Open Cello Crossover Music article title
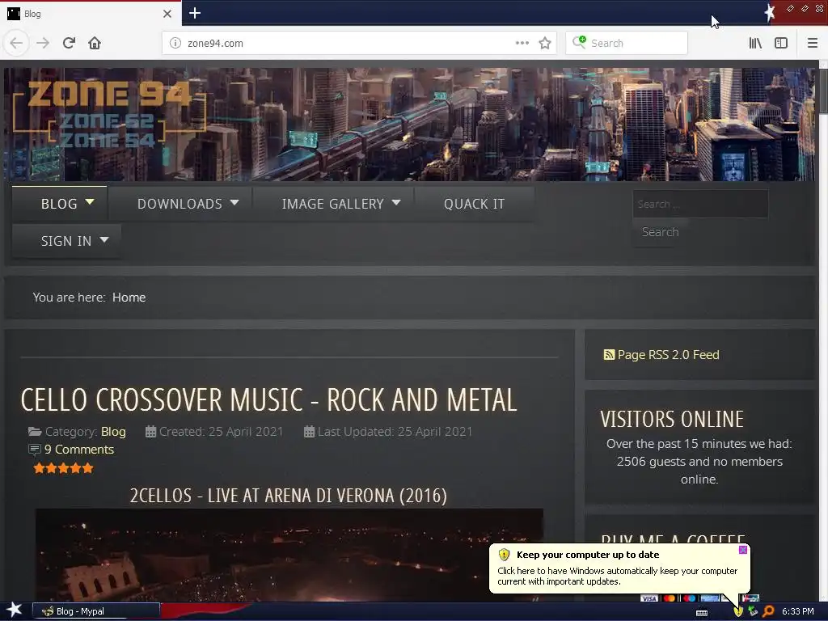Image resolution: width=828 pixels, height=621 pixels. 268,399
